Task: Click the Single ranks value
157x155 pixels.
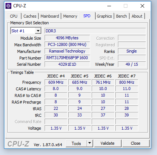Action: point(132,51)
